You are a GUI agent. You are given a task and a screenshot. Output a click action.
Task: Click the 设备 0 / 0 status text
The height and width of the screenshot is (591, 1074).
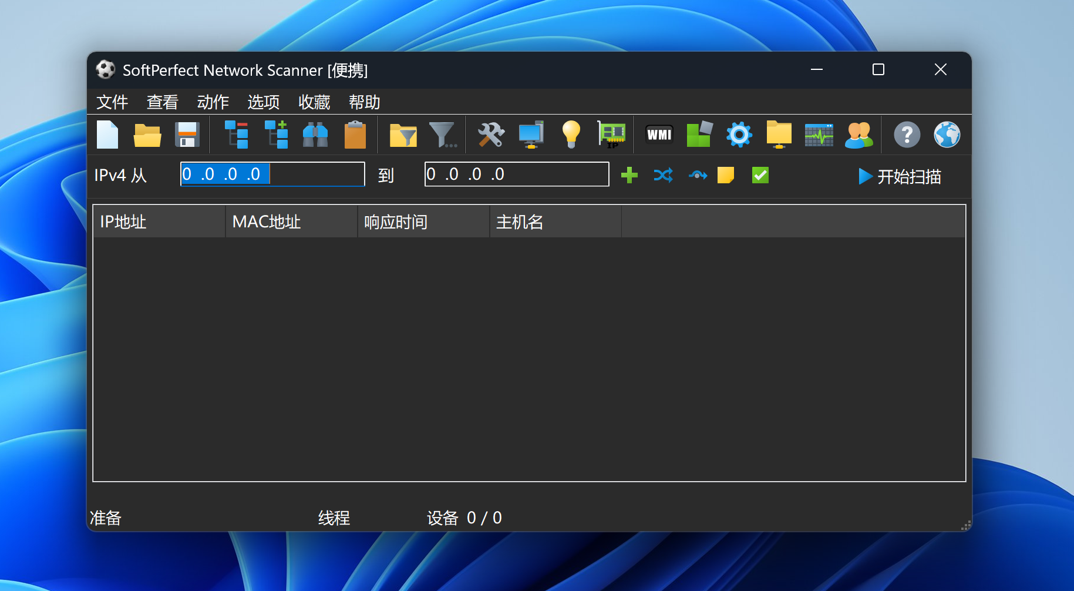point(464,518)
